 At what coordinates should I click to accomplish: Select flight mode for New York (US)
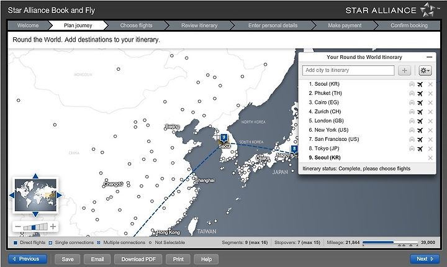click(x=420, y=130)
